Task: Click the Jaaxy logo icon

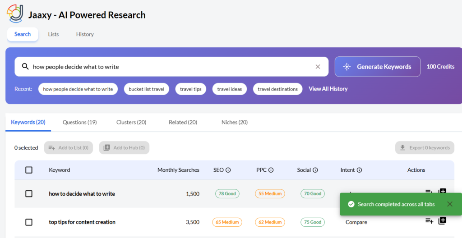Action: [x=15, y=14]
